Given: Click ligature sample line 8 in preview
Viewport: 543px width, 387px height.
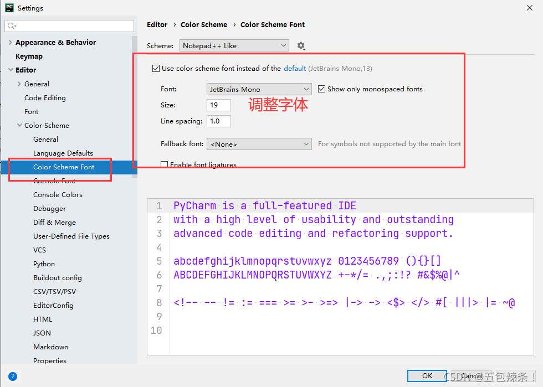Looking at the screenshot, I should click(x=344, y=302).
